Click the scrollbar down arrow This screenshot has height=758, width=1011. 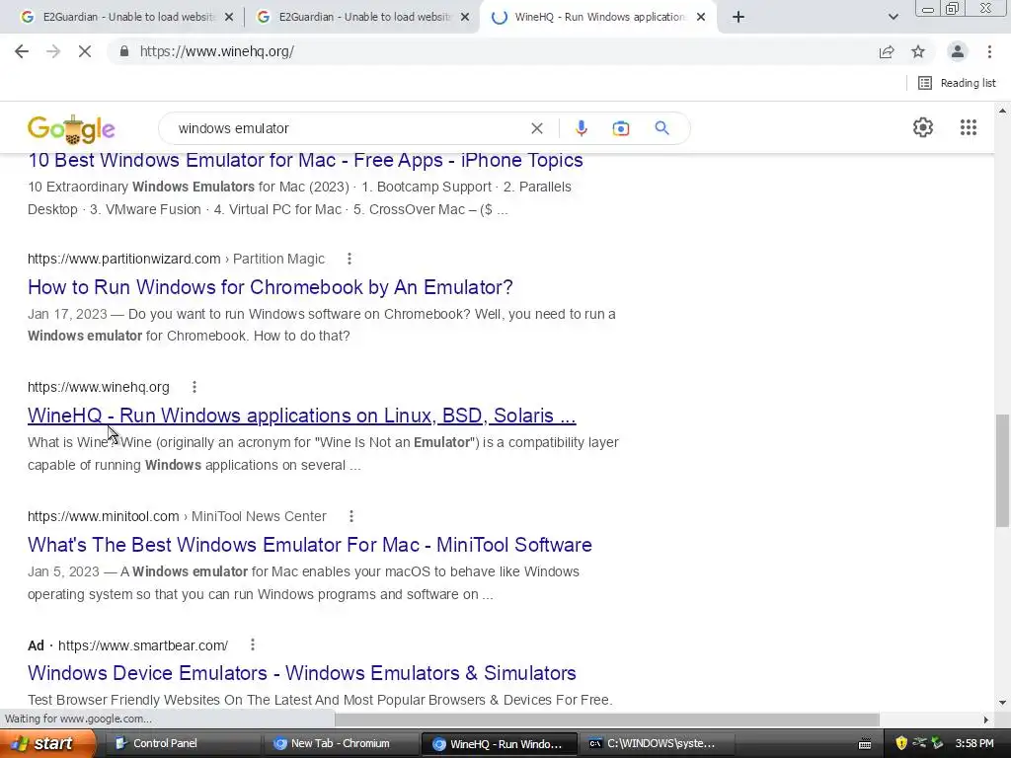click(x=1003, y=703)
